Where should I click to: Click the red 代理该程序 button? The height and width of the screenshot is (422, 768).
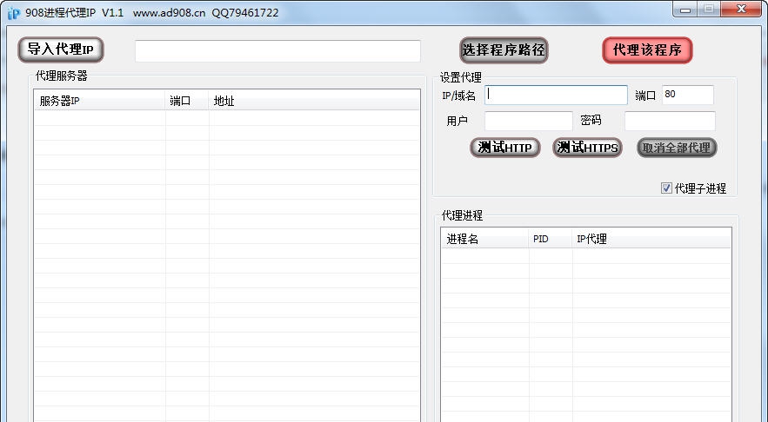click(x=647, y=49)
